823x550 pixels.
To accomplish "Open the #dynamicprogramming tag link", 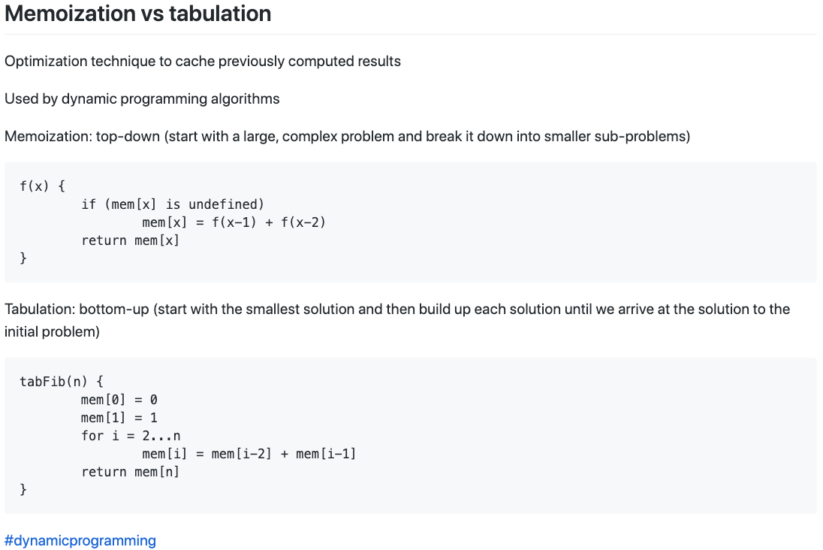I will pyautogui.click(x=80, y=540).
